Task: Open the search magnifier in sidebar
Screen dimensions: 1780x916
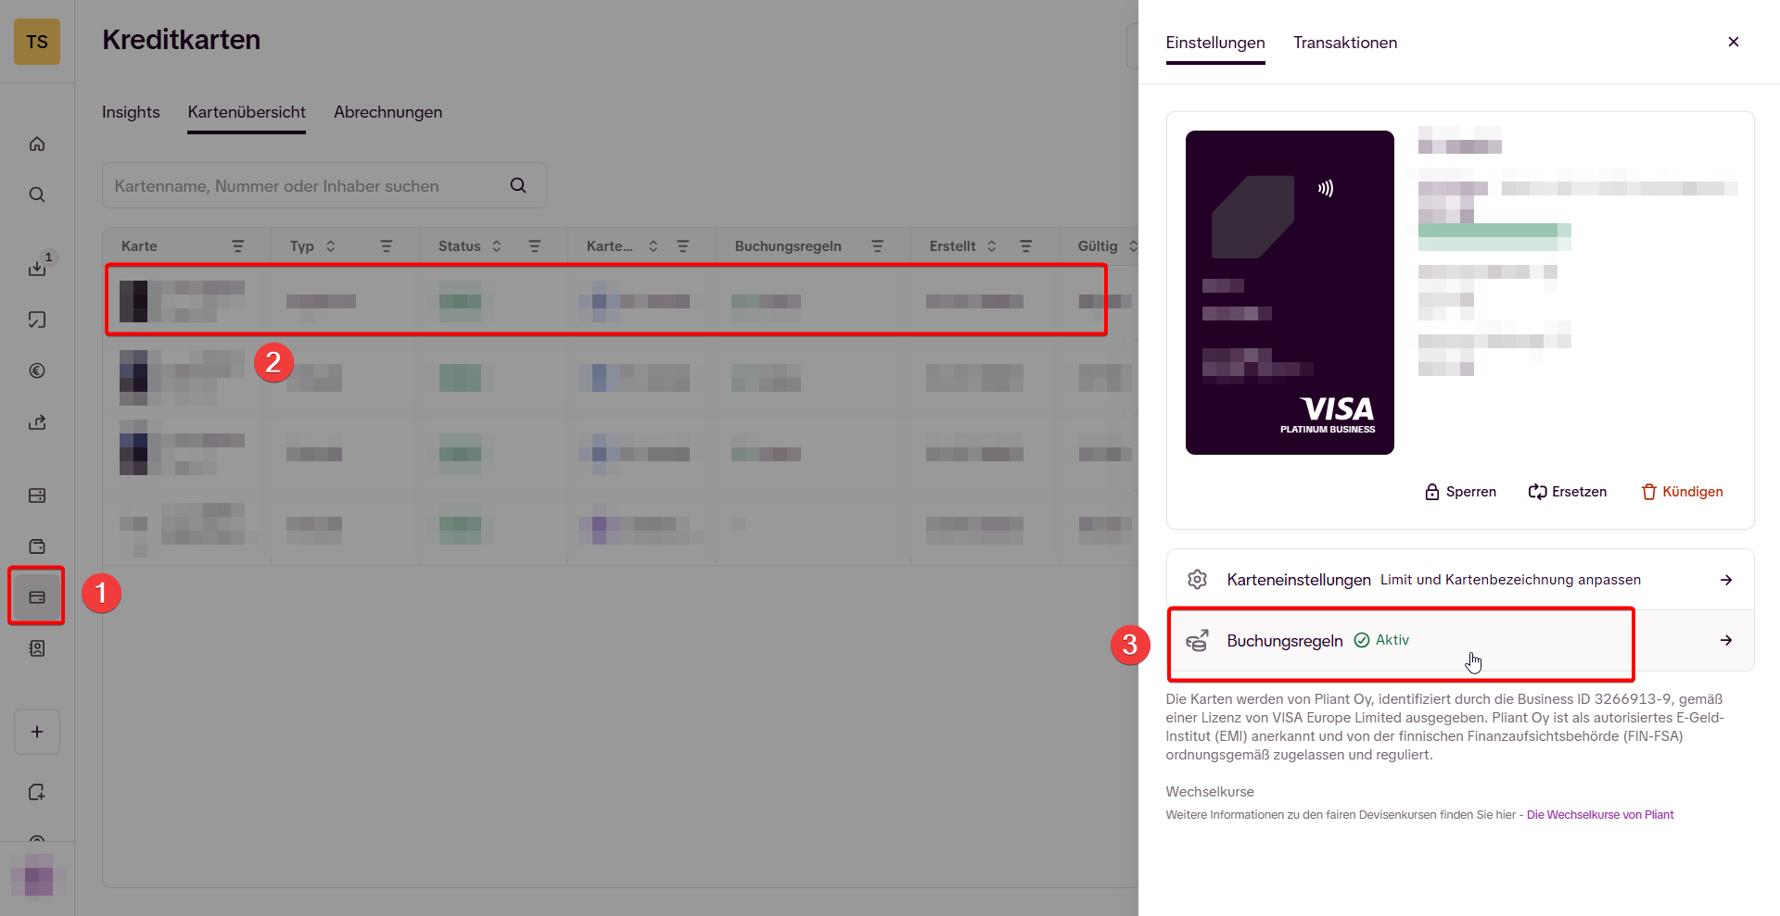Action: click(x=37, y=194)
